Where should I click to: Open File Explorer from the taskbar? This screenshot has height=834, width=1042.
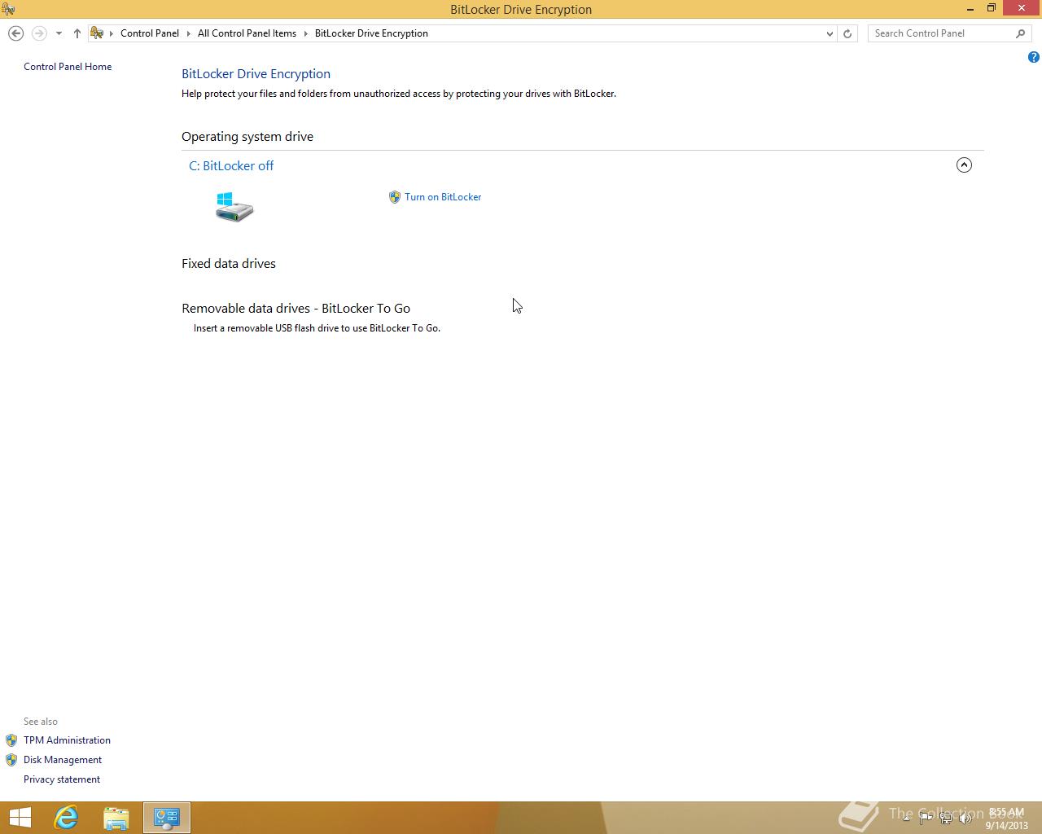[116, 818]
